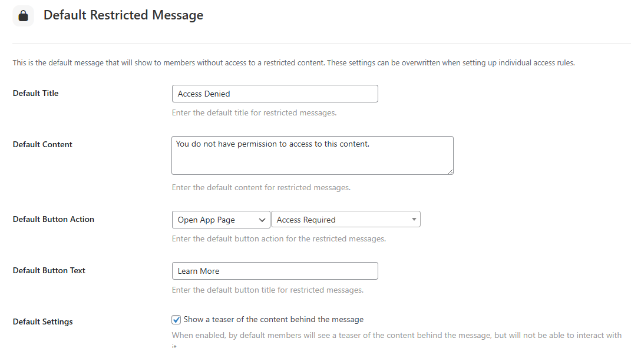Click the padlock icon beside the page heading
The height and width of the screenshot is (348, 631).
tap(23, 15)
